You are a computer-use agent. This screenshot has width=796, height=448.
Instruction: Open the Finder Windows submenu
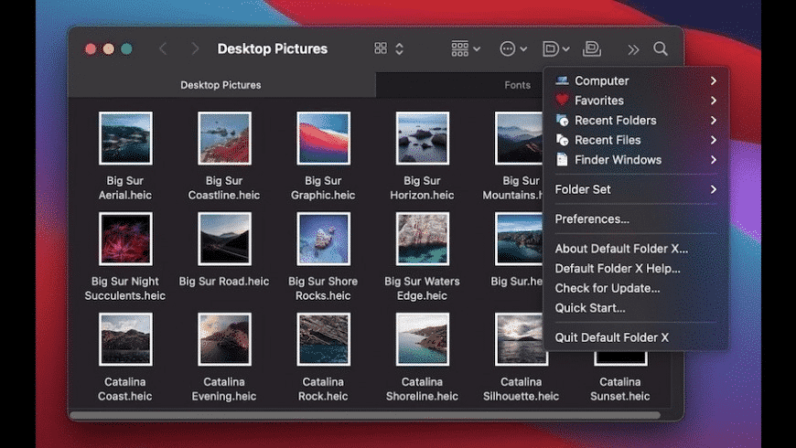pos(636,160)
